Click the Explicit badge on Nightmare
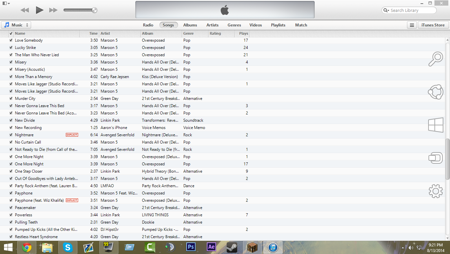 [72, 135]
